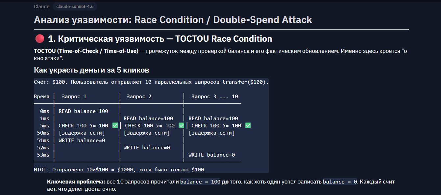The width and height of the screenshot is (441, 195).
Task: Click the inline code "balance = 100"
Action: click(200, 182)
